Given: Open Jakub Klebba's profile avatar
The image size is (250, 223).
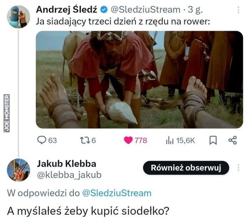Looking at the screenshot, I should point(19,170).
